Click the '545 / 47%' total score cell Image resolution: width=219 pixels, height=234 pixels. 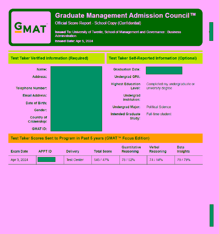(x=101, y=160)
